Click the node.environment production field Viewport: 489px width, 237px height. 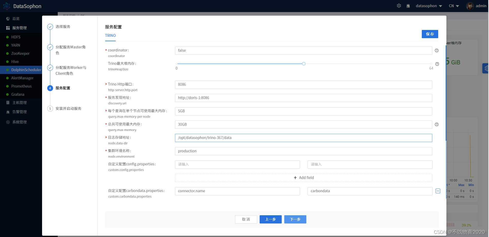pos(304,151)
